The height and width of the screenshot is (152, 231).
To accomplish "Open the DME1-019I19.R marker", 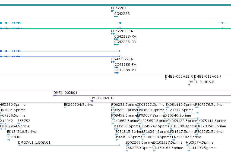I will pos(189,85).
